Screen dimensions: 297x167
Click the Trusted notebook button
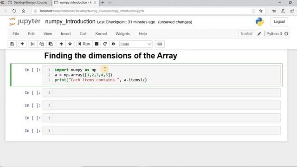click(246, 34)
